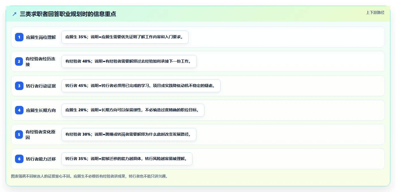396x192 pixels.
Task: Click the footer note starting 图表强调不同候选人
Action: tap(90, 176)
